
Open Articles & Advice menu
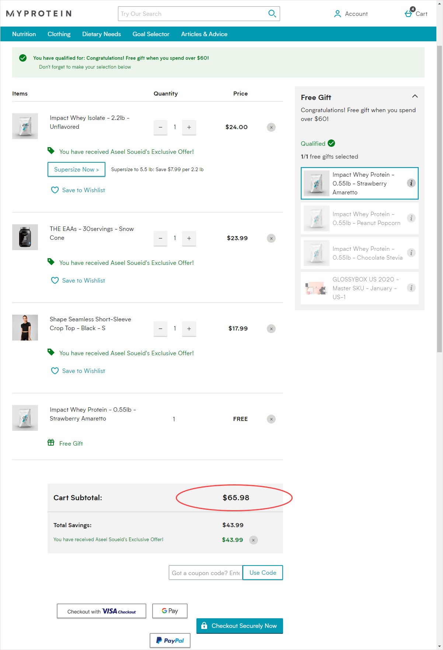[204, 34]
